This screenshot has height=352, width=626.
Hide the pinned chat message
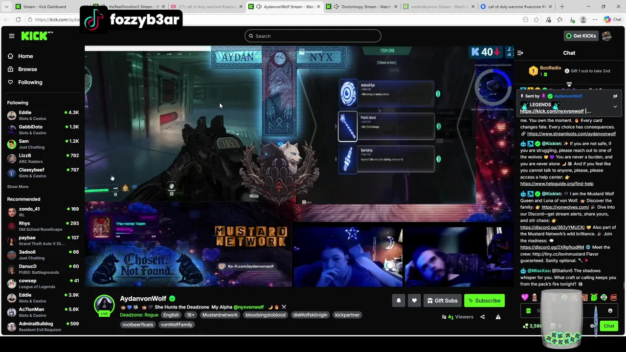[615, 96]
